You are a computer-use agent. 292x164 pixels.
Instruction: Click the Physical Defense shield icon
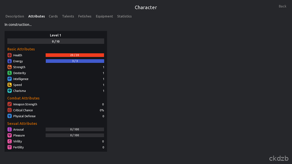[x=9, y=116]
